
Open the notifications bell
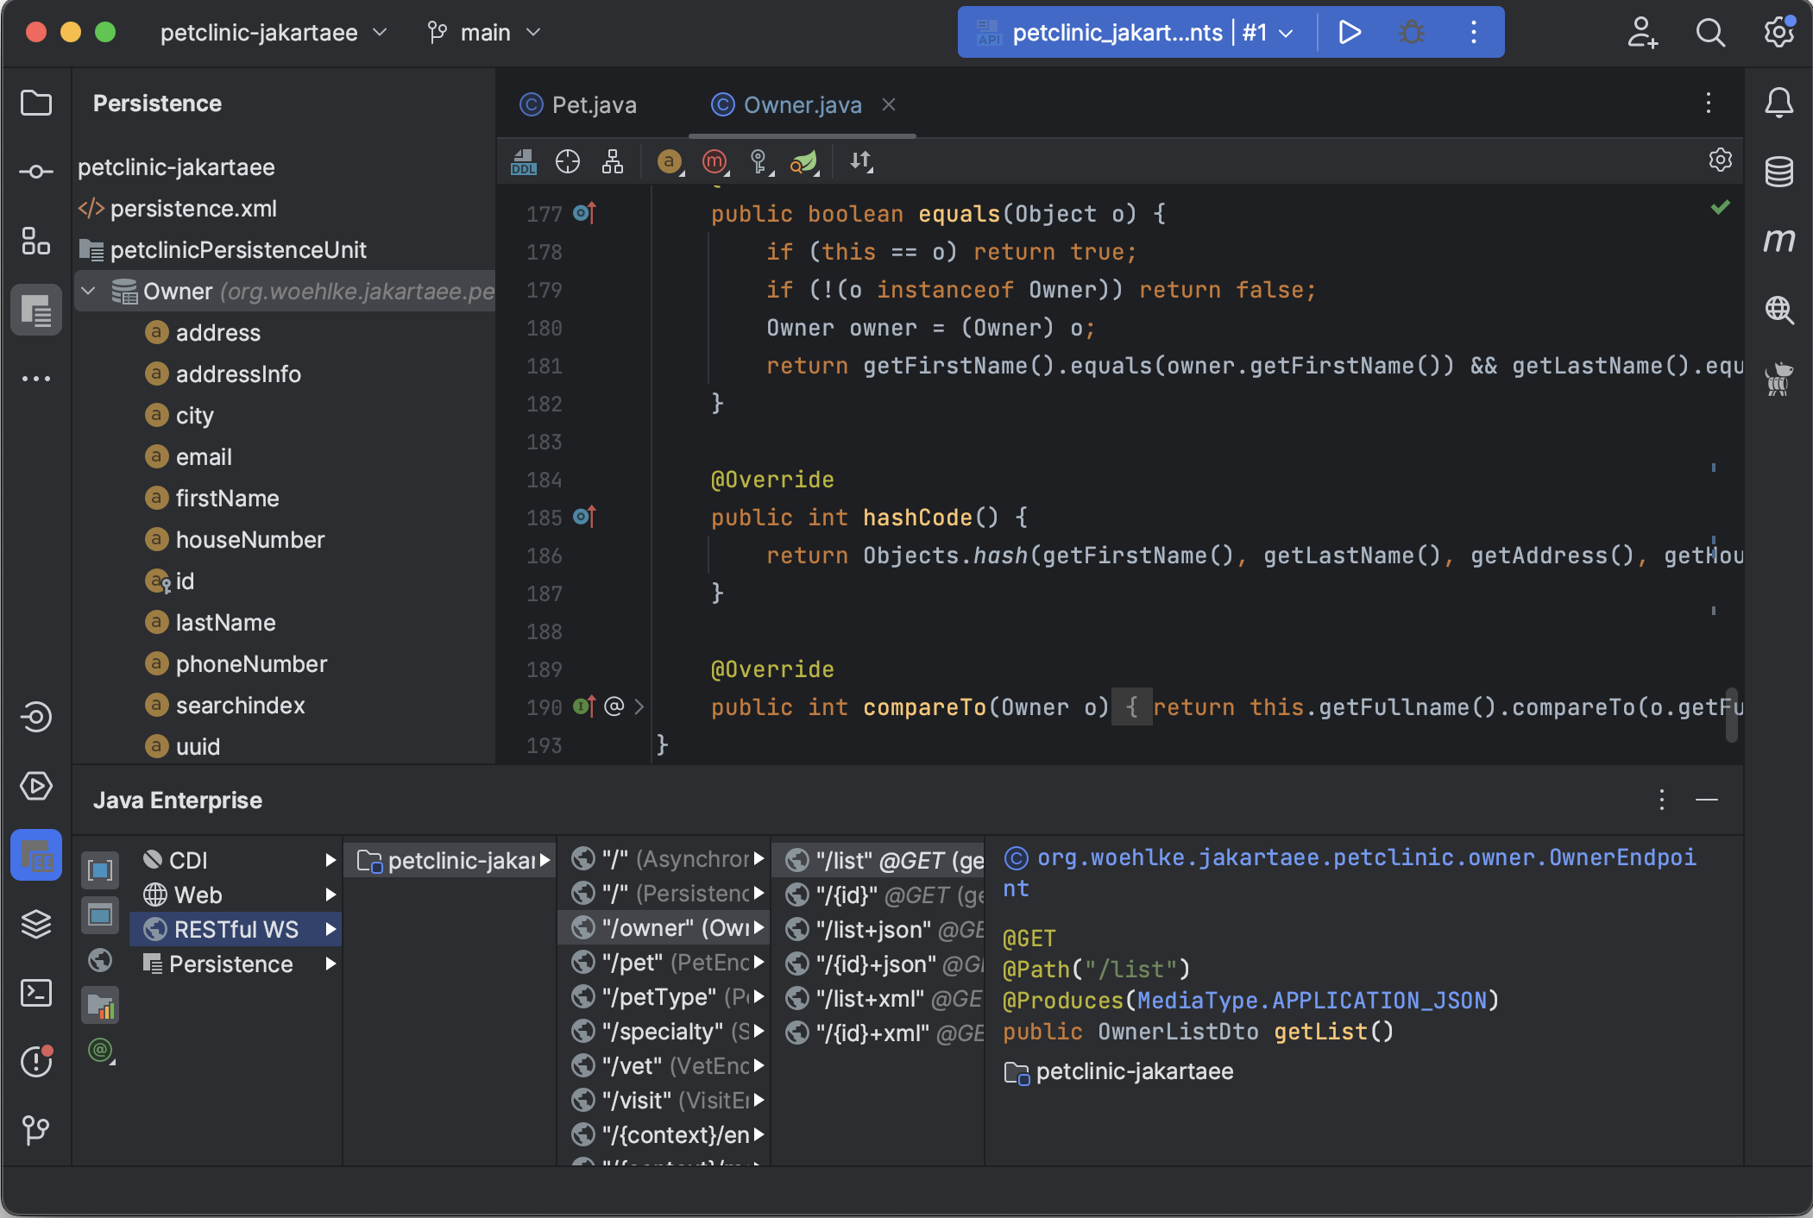[1779, 103]
